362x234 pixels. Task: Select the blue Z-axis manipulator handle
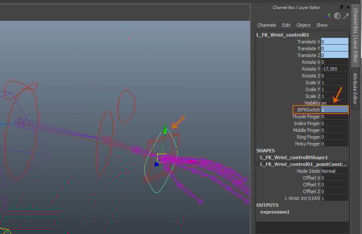point(157,164)
